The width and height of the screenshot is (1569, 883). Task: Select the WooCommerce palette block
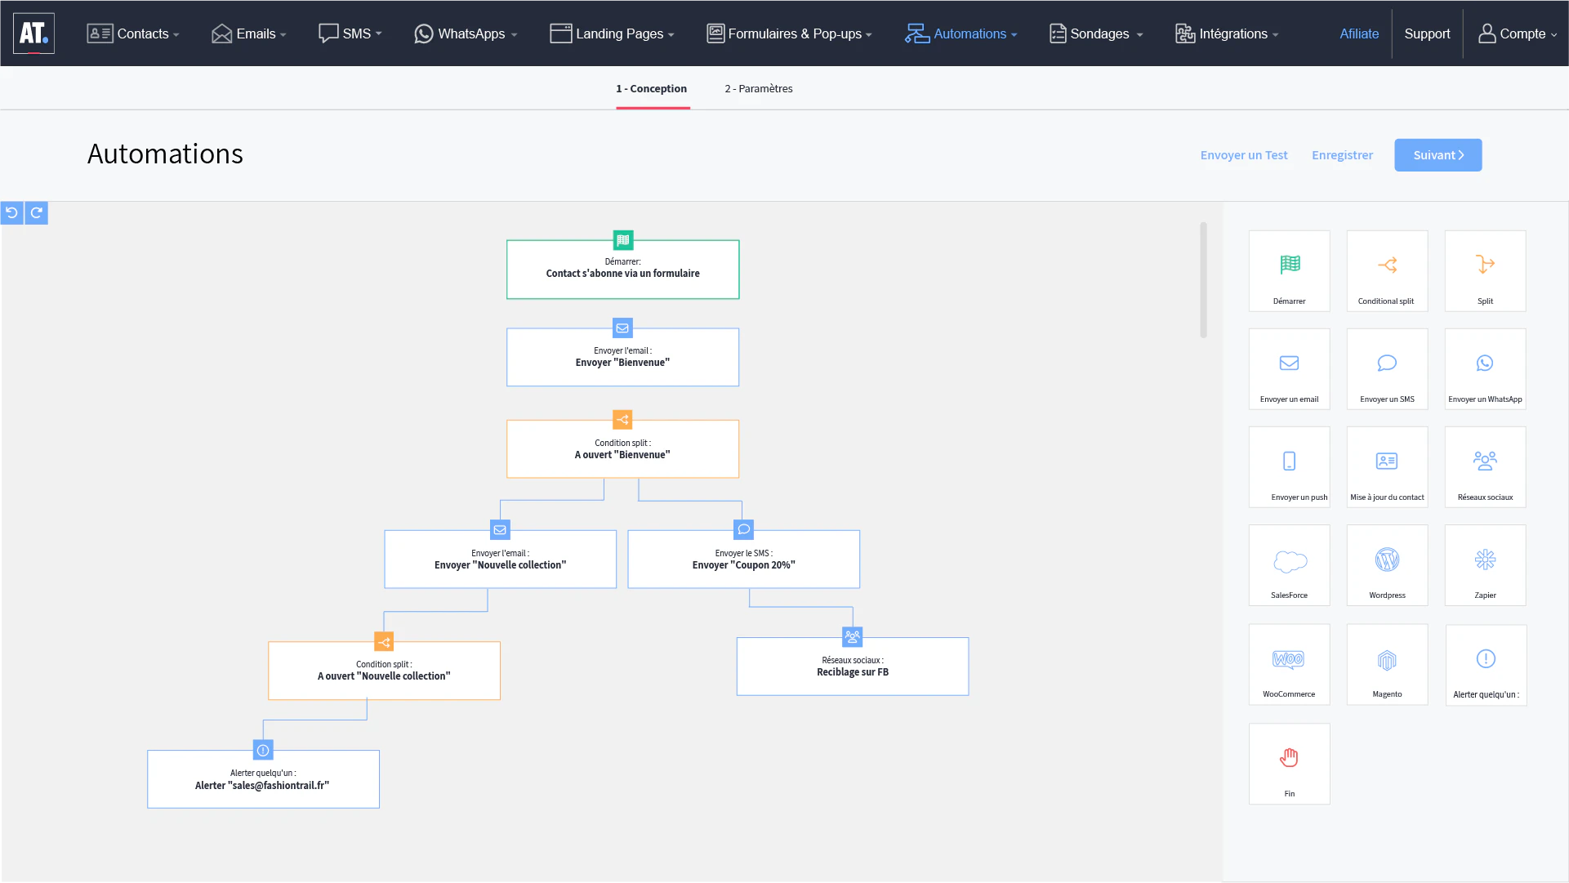pos(1290,665)
